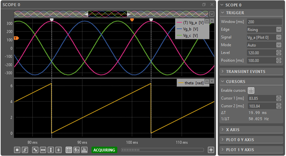Screen dimensions: 286x156
Task: Add a new plot with plus button
Action: (x=211, y=150)
